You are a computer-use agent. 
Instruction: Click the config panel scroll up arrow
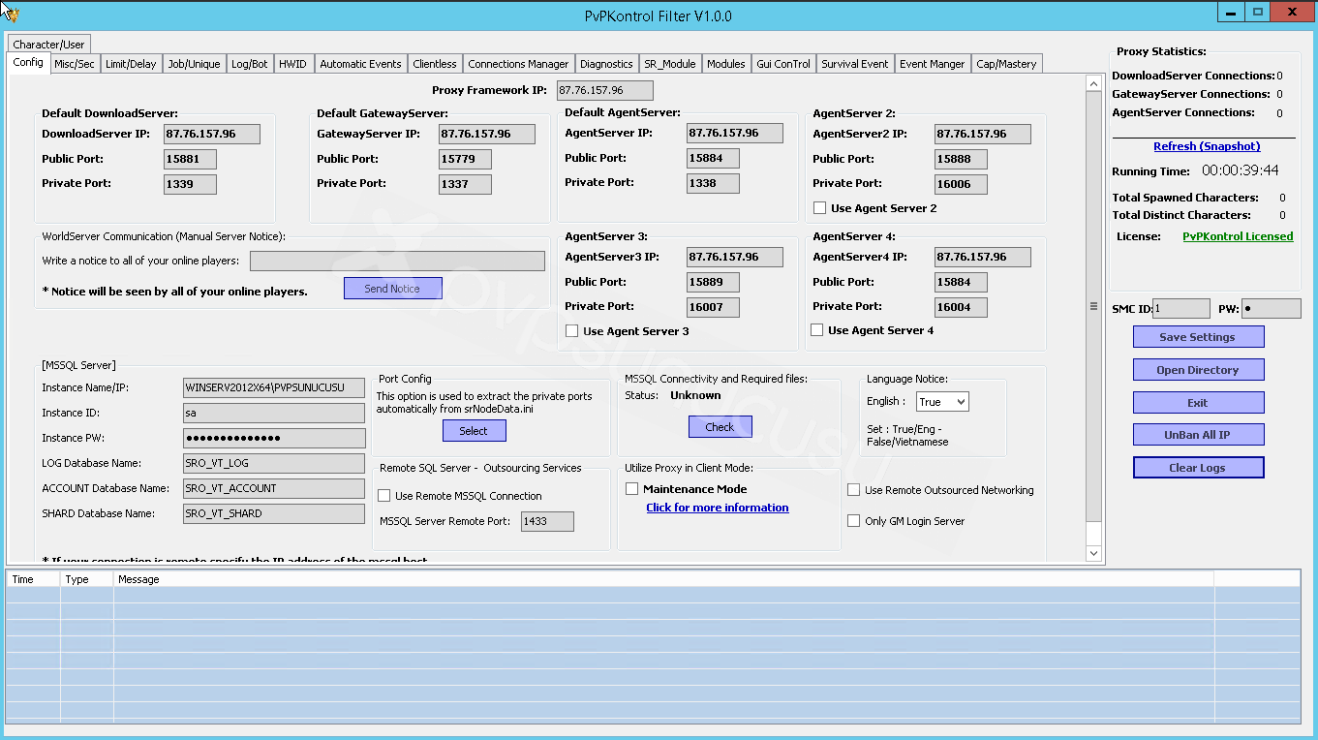[x=1094, y=83]
